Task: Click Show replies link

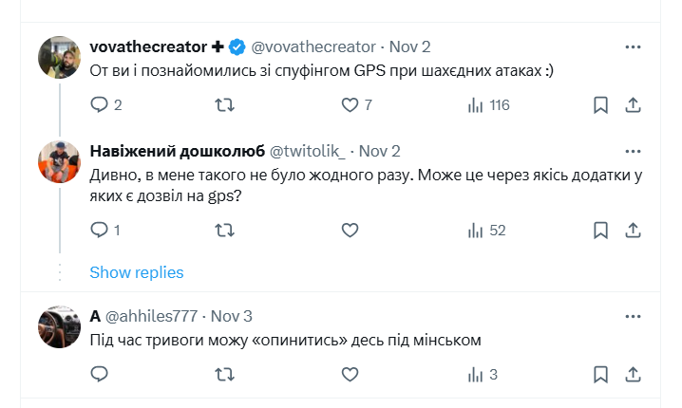Action: [x=136, y=272]
